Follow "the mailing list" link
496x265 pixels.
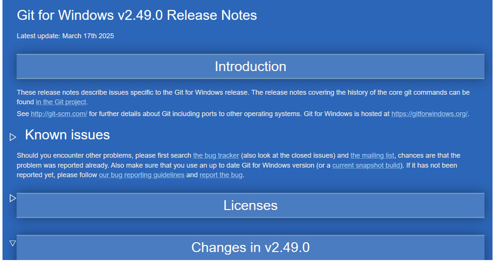[x=372, y=156]
